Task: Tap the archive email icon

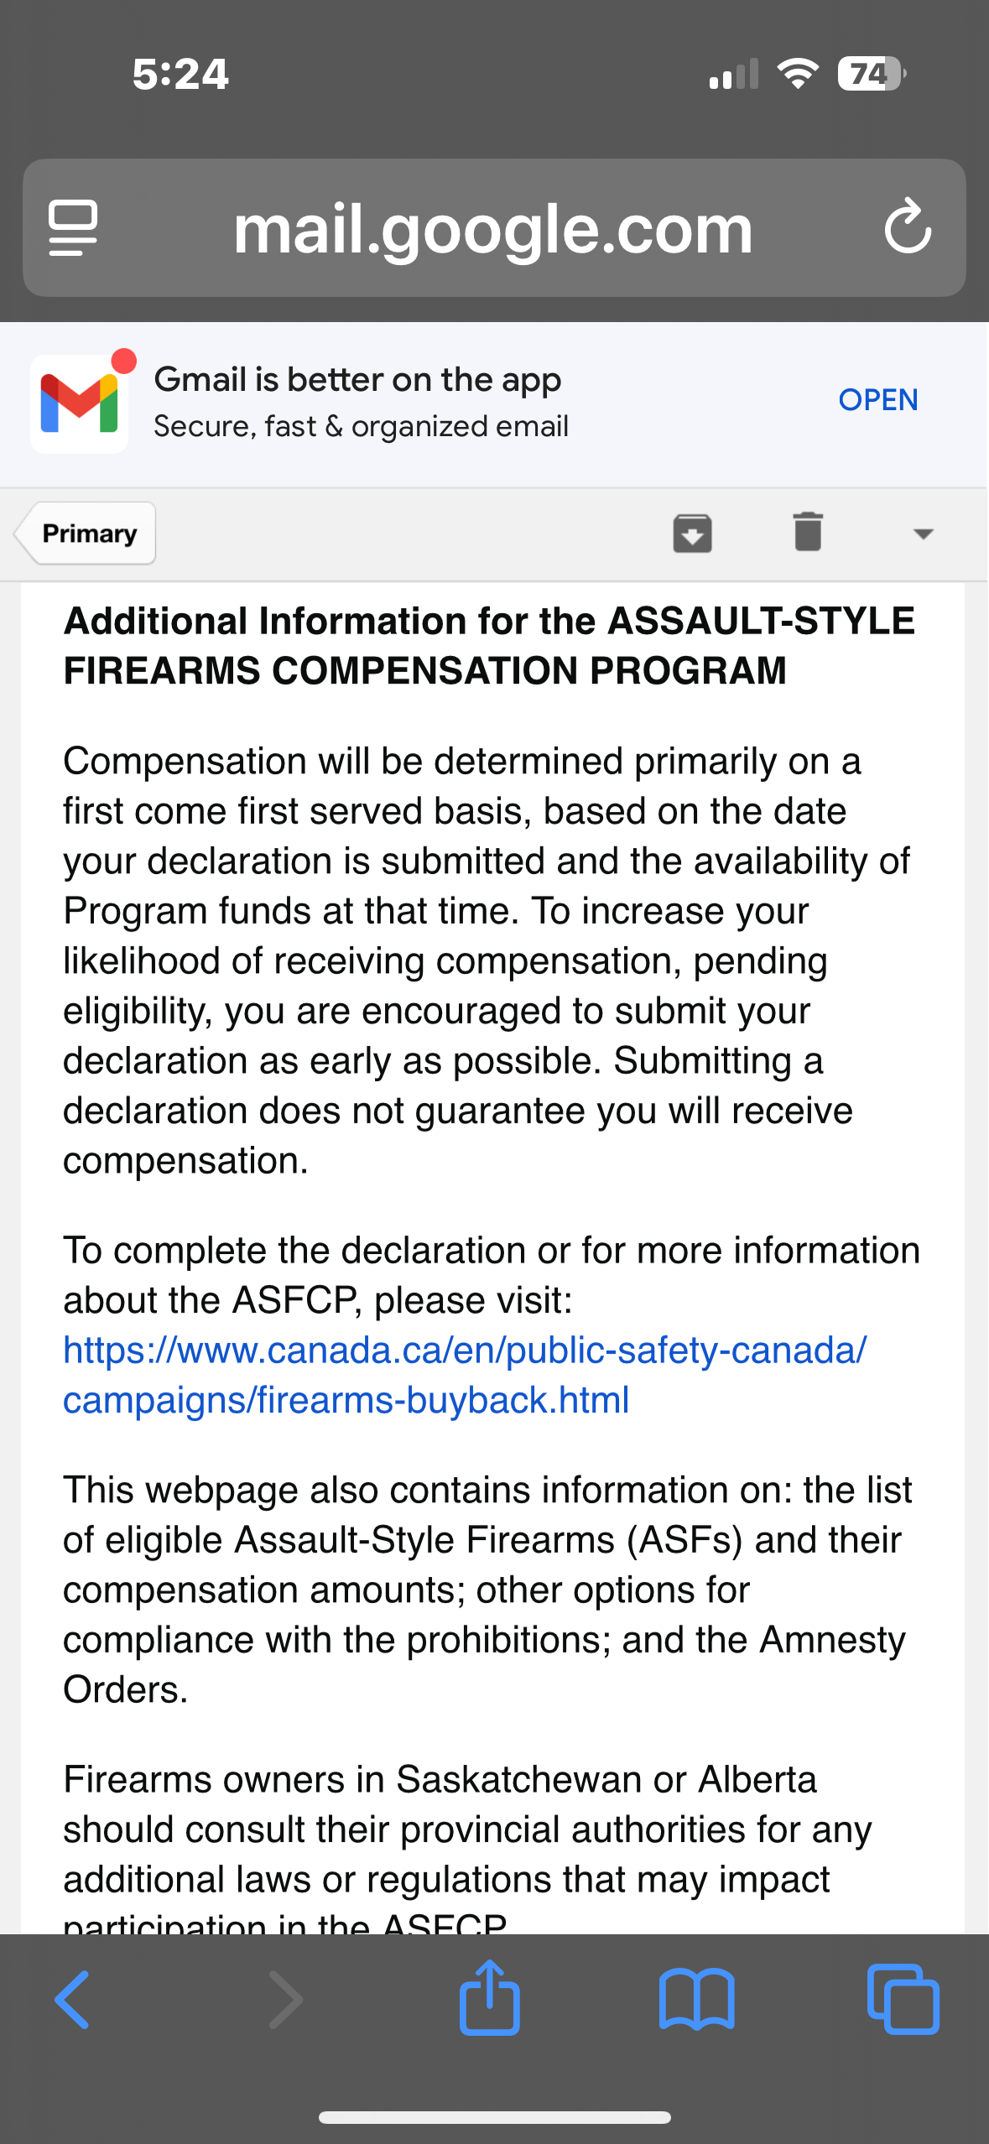Action: click(x=692, y=533)
